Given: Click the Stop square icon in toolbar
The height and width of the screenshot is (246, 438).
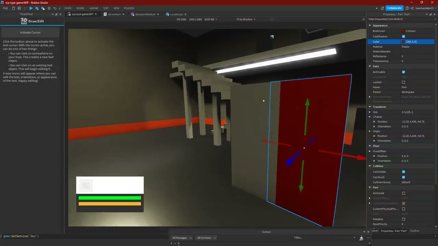Looking at the screenshot, I should point(49,8).
